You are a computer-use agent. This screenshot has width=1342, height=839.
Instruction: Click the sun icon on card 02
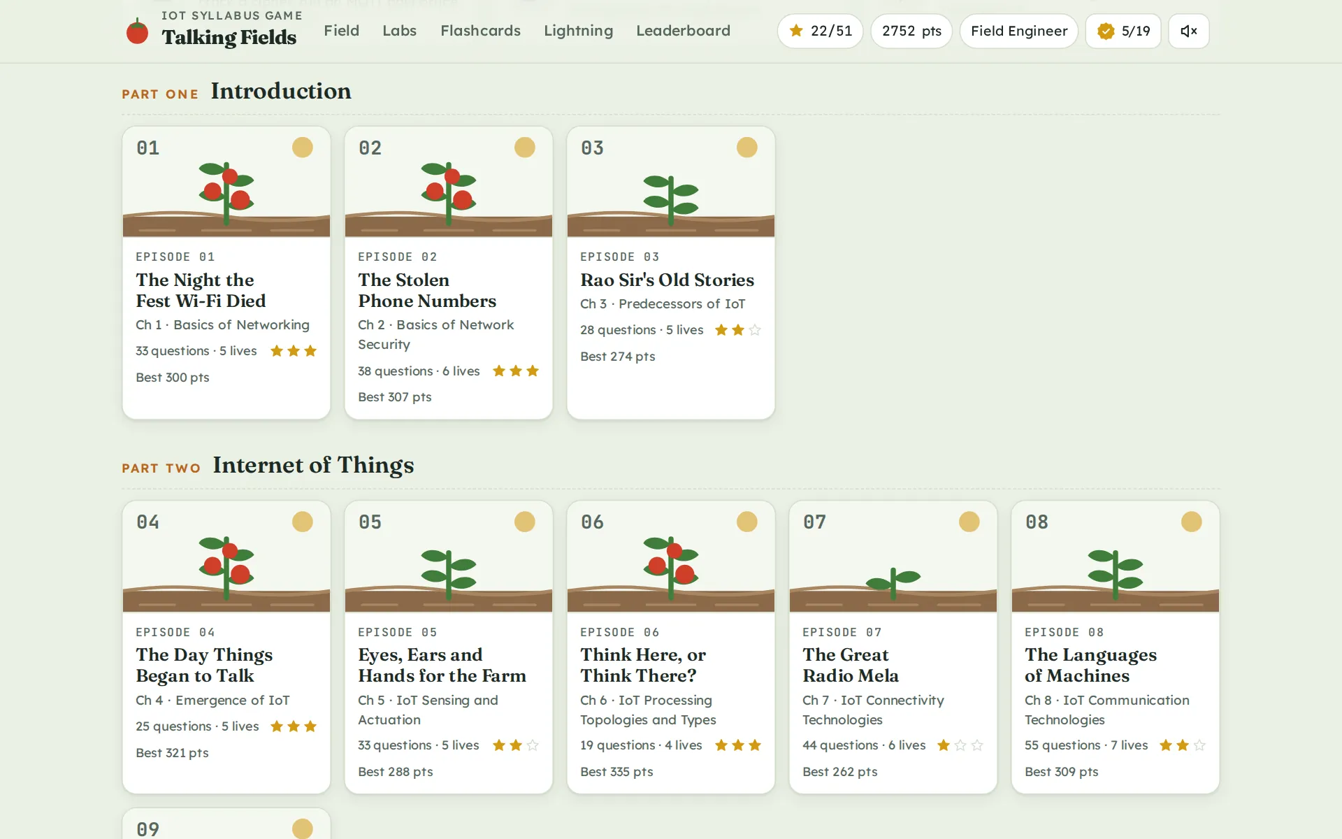(525, 148)
